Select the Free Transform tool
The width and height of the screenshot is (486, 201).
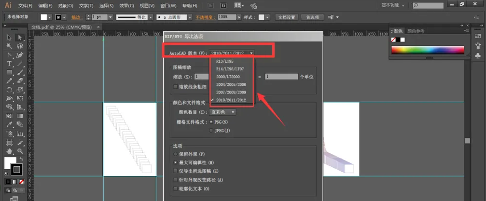pos(20,98)
